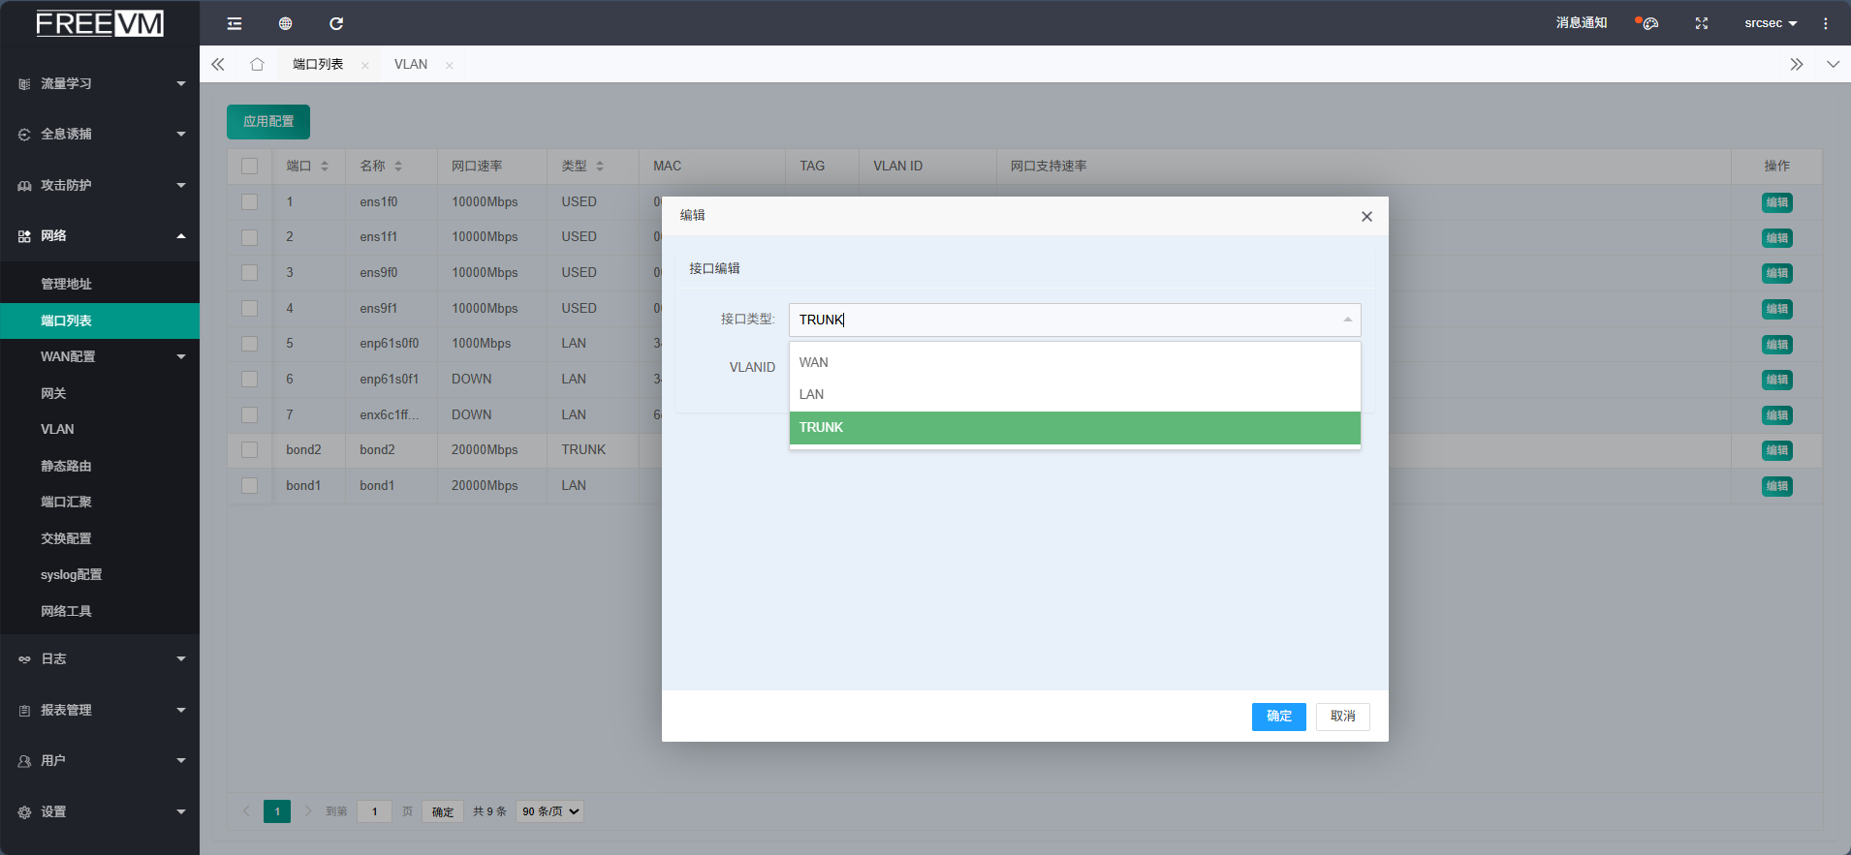The image size is (1851, 855).
Task: Open the vertical three-dot more menu
Action: pyautogui.click(x=1825, y=23)
